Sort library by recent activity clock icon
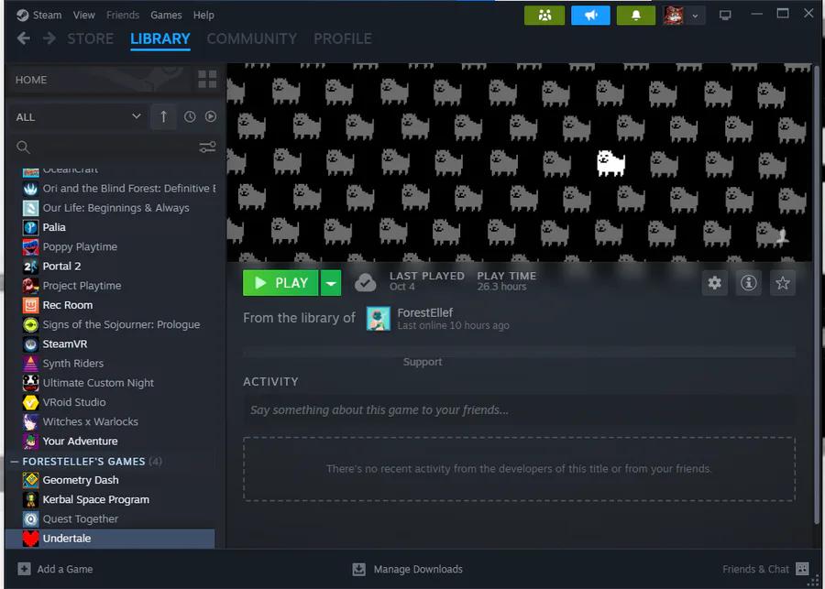This screenshot has width=825, height=589. tap(190, 116)
